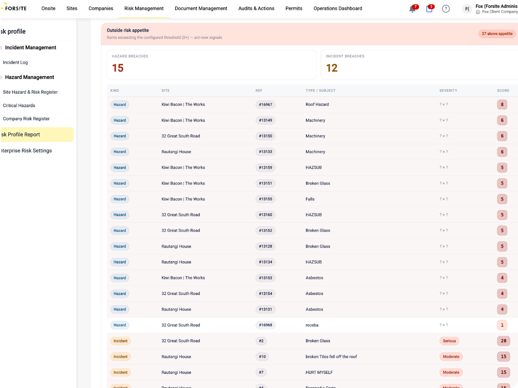
Task: Open reference #13152
Action: click(265, 231)
